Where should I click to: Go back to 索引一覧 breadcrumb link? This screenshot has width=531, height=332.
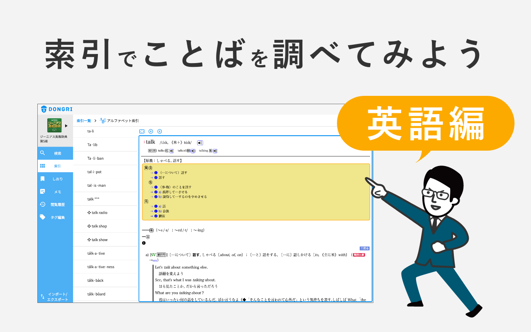(84, 121)
